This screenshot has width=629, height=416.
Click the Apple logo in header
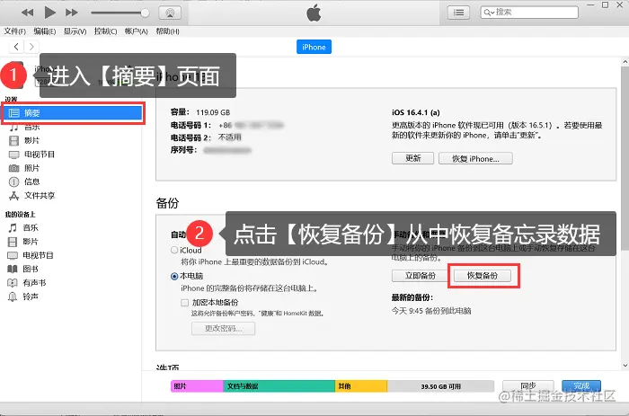pos(314,13)
